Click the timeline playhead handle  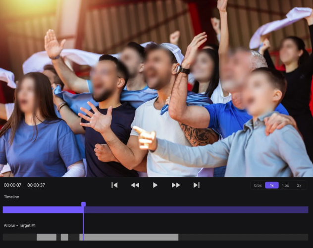[83, 204]
